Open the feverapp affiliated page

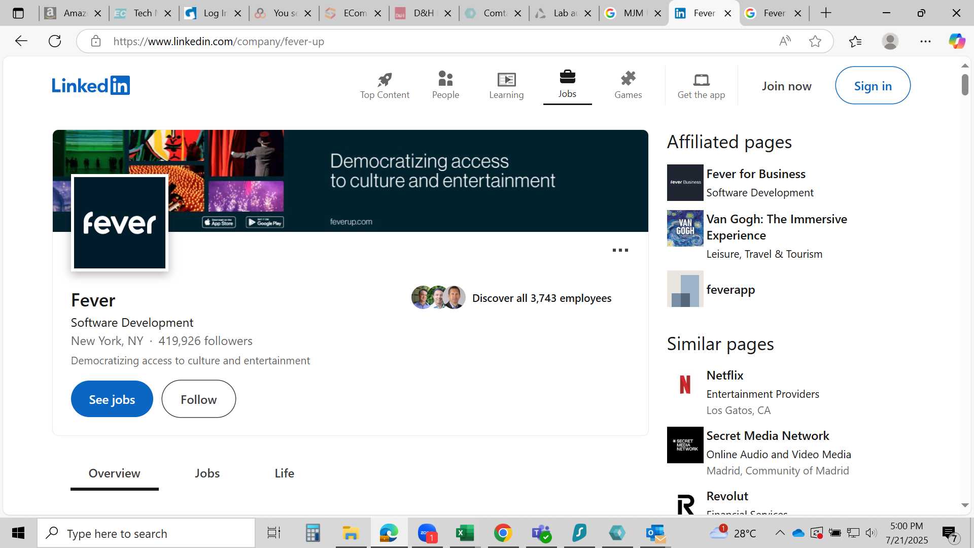tap(730, 290)
